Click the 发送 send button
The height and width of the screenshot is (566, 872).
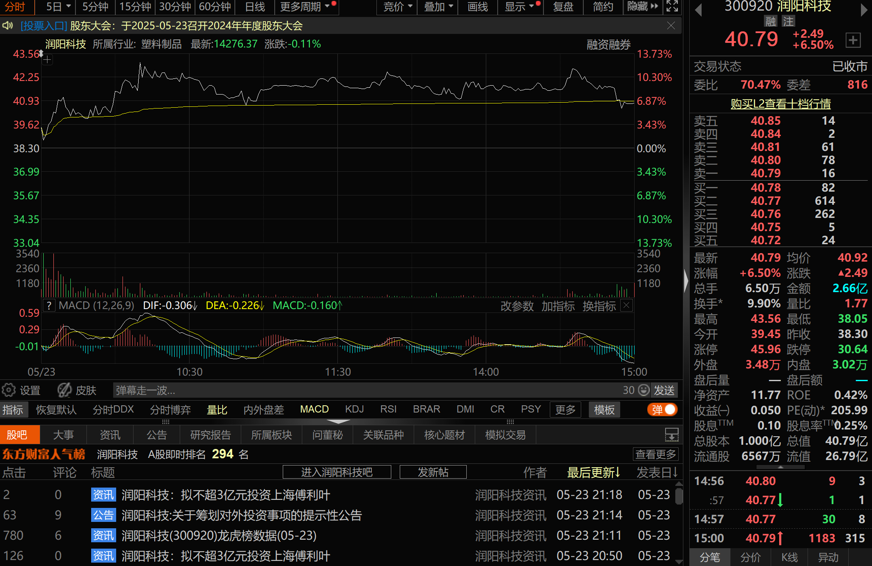(x=664, y=390)
